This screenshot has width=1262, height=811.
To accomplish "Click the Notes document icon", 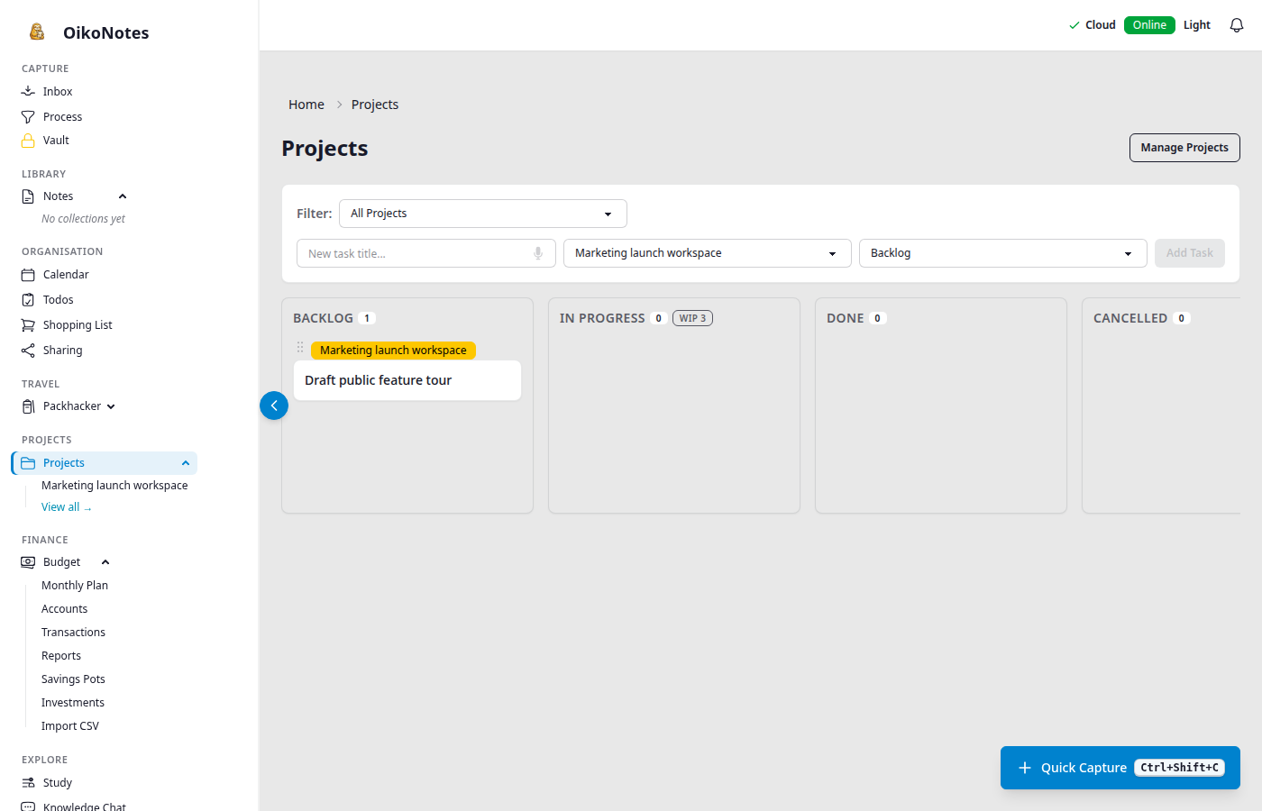I will pyautogui.click(x=28, y=196).
